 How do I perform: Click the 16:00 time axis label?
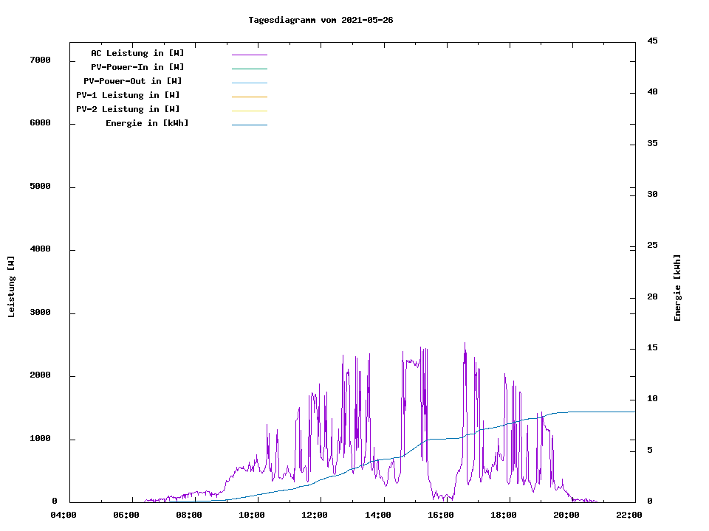[440, 515]
